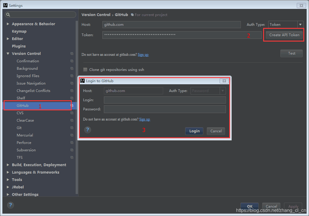309x216 pixels.
Task: Select Plugins in settings tree
Action: click(x=19, y=46)
